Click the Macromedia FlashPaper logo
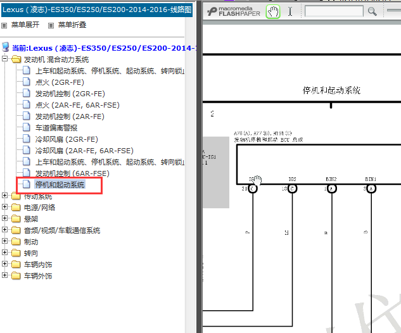This screenshot has width=401, height=333. (234, 11)
